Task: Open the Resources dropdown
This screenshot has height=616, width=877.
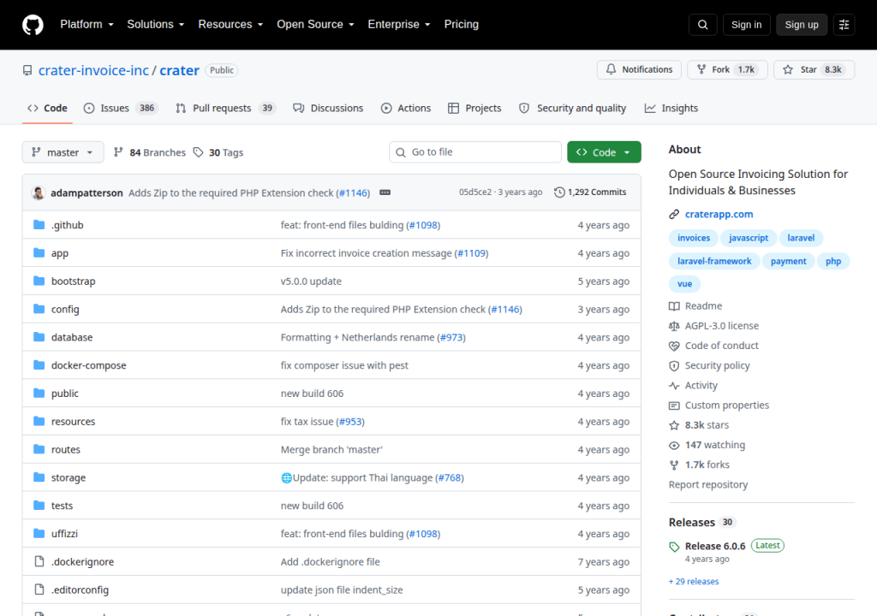Action: click(230, 25)
